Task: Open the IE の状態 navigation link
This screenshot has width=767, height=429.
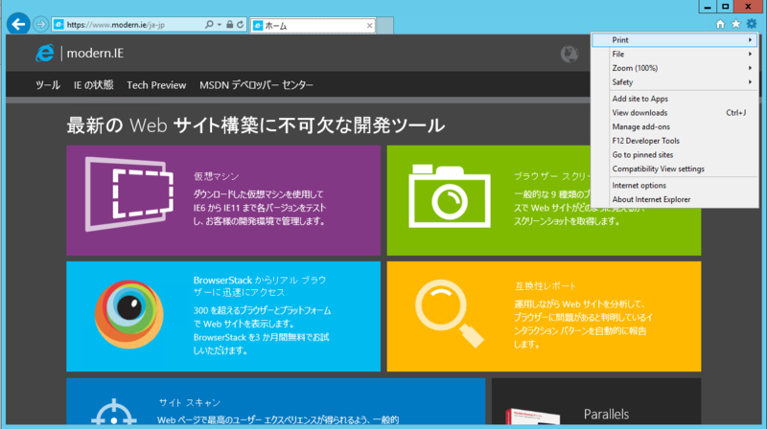Action: tap(93, 85)
